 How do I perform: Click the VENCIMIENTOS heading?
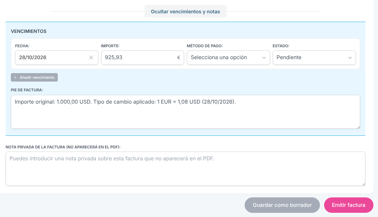point(29,31)
